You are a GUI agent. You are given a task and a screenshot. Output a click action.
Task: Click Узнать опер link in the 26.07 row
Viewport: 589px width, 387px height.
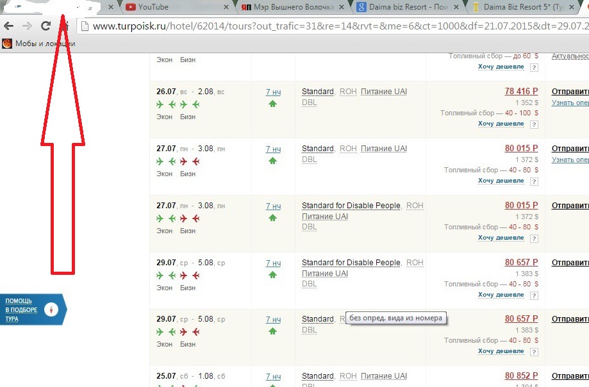point(570,103)
